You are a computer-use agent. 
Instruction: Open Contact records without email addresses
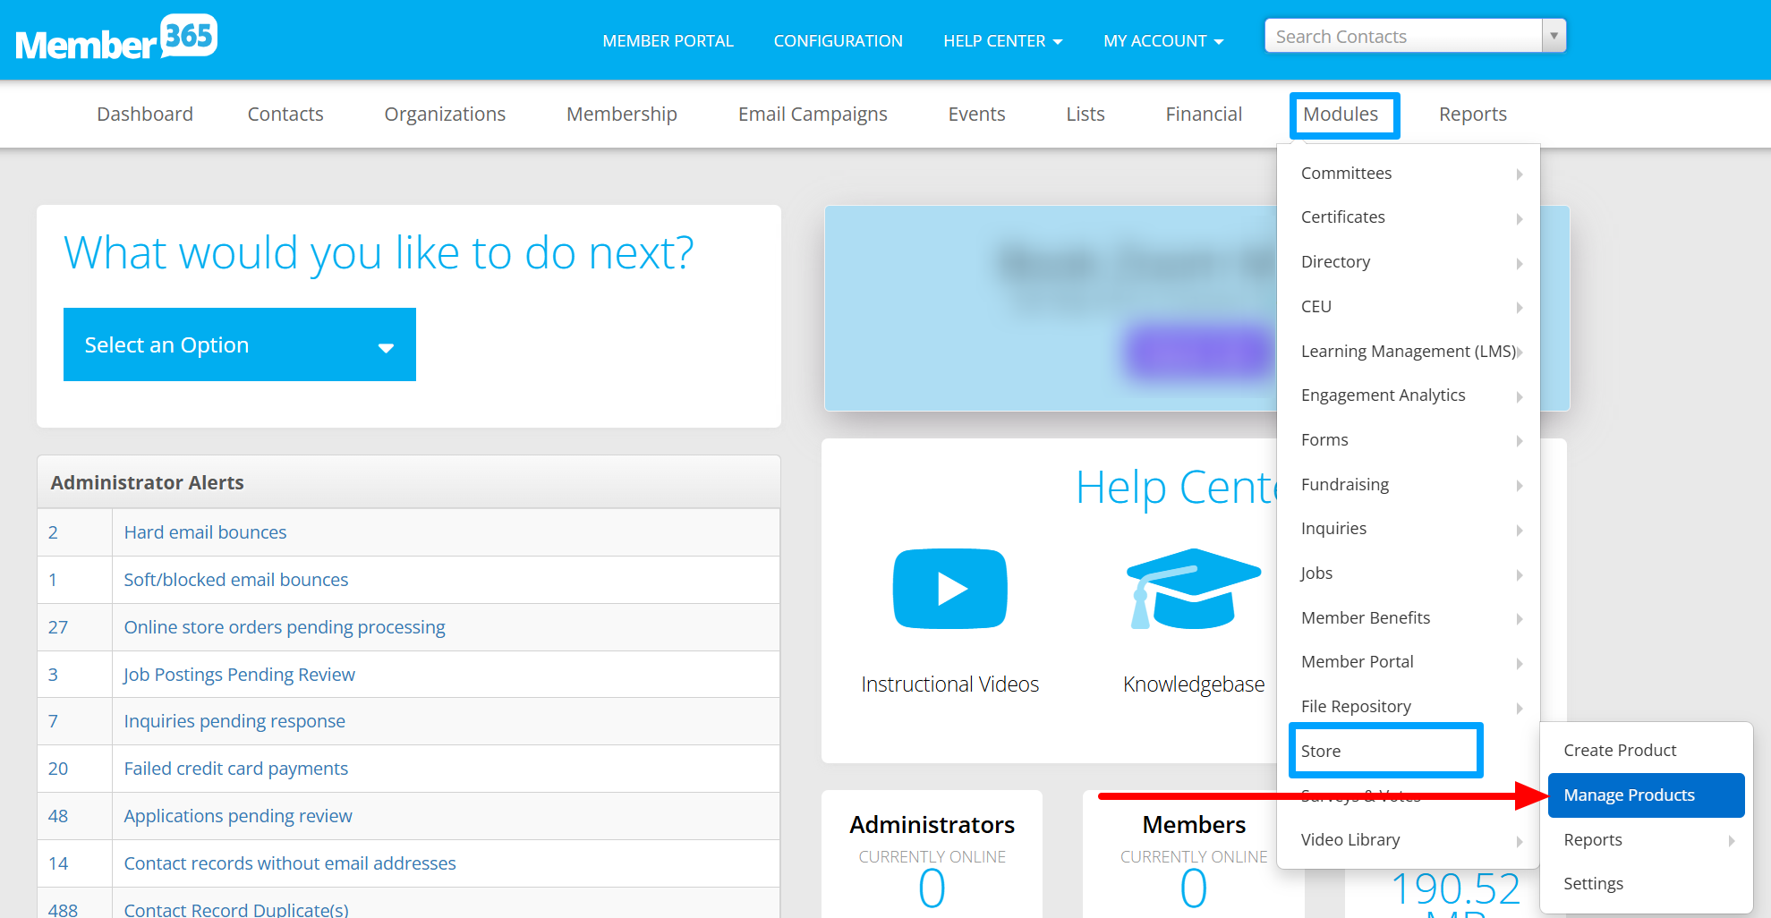pos(289,863)
